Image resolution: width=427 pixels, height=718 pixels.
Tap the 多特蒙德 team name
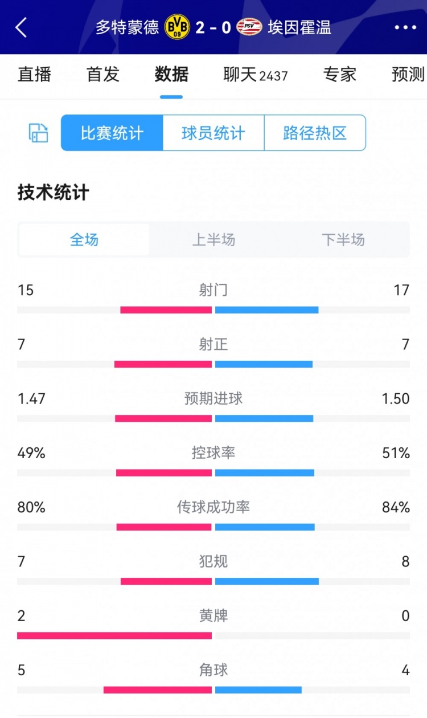click(x=127, y=27)
